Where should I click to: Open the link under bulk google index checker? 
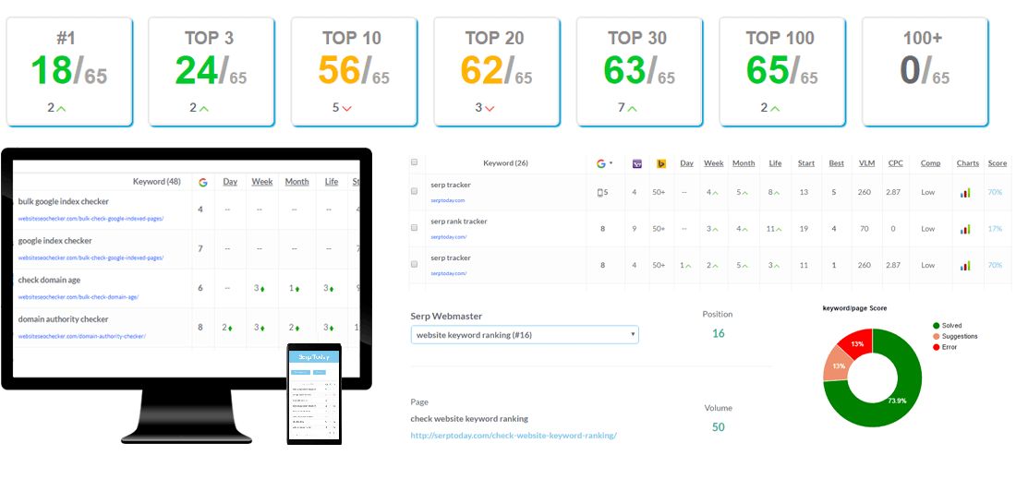tap(91, 219)
